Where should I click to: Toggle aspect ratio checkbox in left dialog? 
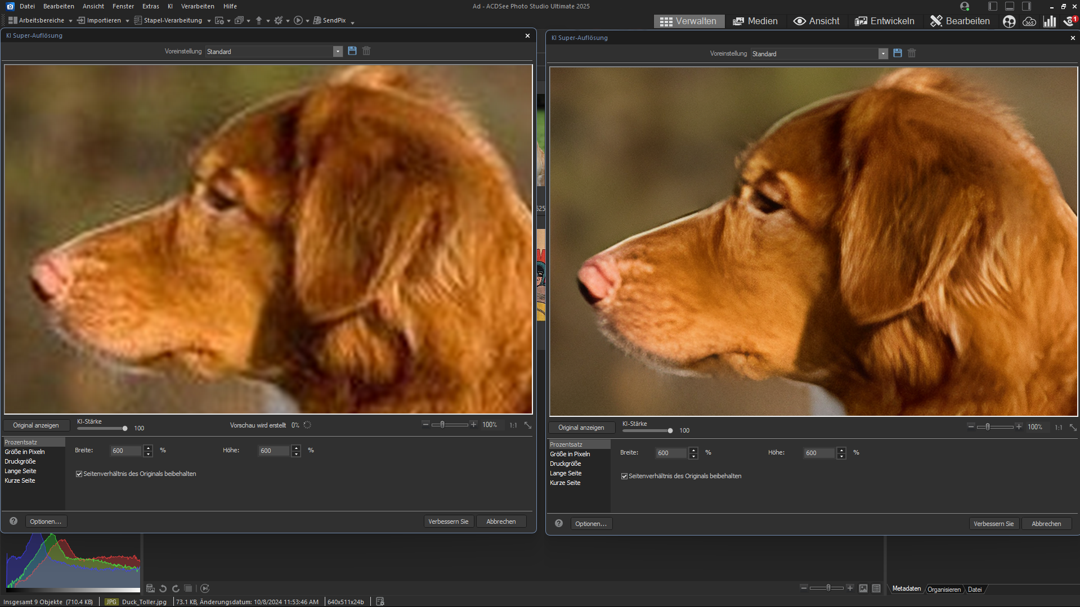point(79,474)
